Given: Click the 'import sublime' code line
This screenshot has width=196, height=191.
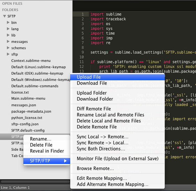Looking at the screenshot, I should [106, 14].
